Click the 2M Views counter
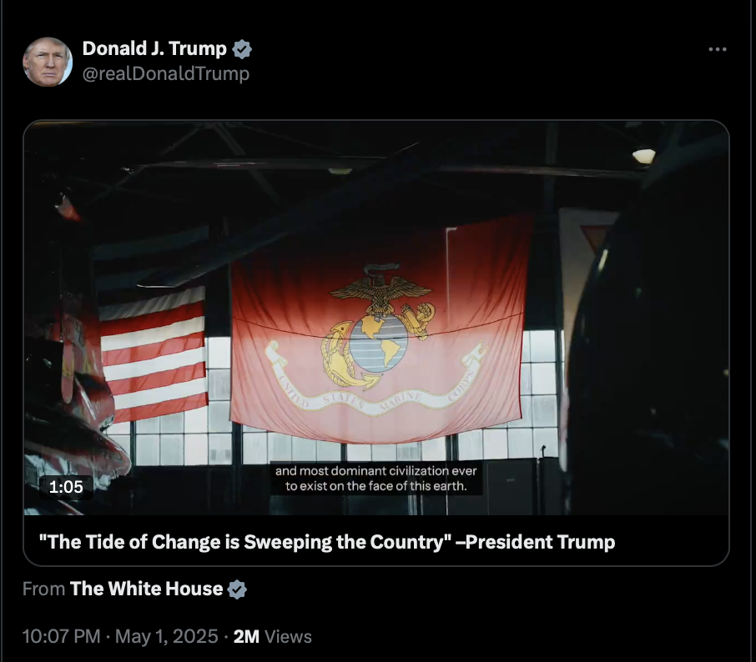The height and width of the screenshot is (662, 756). (272, 636)
